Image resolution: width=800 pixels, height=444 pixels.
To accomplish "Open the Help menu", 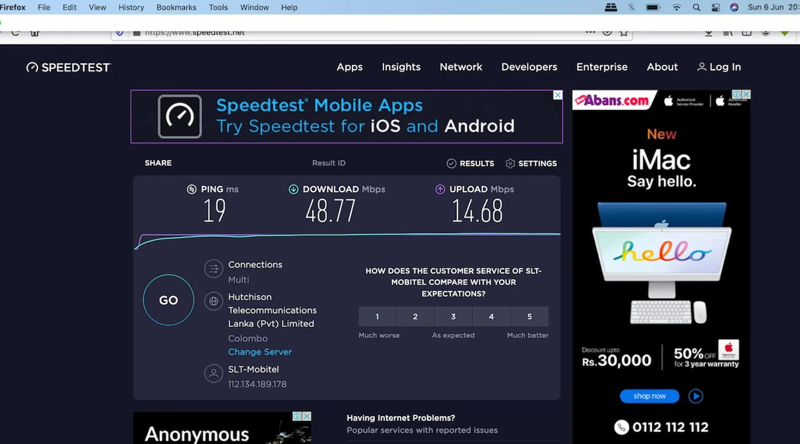I will pos(289,7).
